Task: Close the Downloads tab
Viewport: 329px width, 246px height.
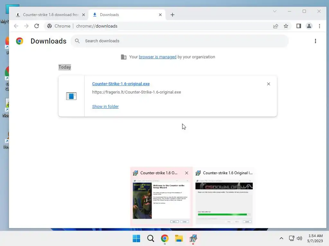Action: pos(160,15)
